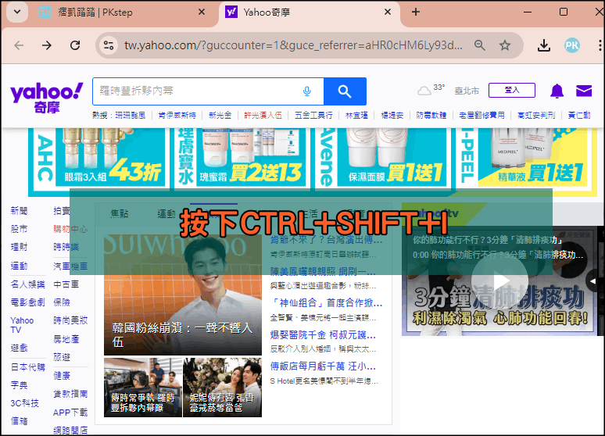The width and height of the screenshot is (605, 436).
Task: Read headline 「神仙組合」首度合作
Action: click(x=326, y=303)
